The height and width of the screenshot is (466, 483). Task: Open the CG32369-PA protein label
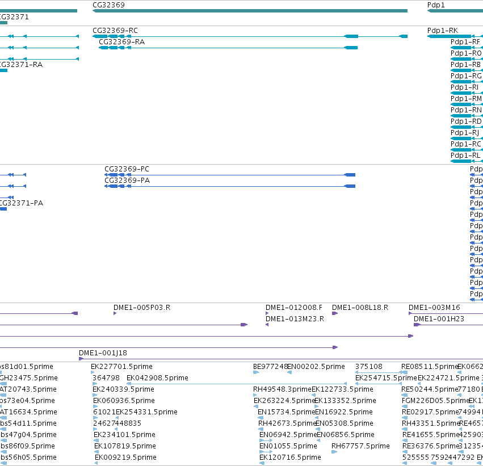coord(127,180)
